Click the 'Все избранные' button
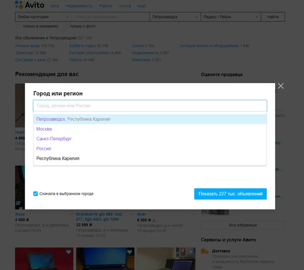304x270 pixels. 243,225
